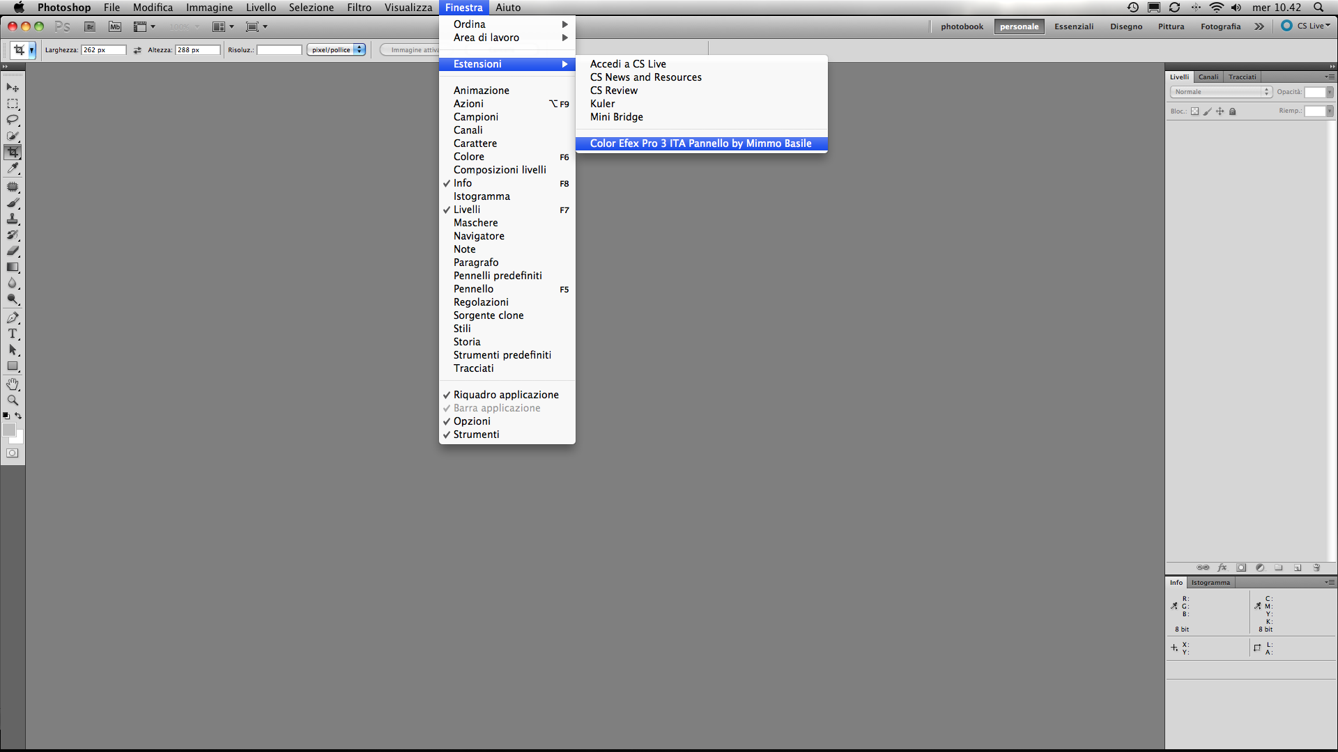
Task: Toggle lock image pixels brush icon
Action: 1208,111
